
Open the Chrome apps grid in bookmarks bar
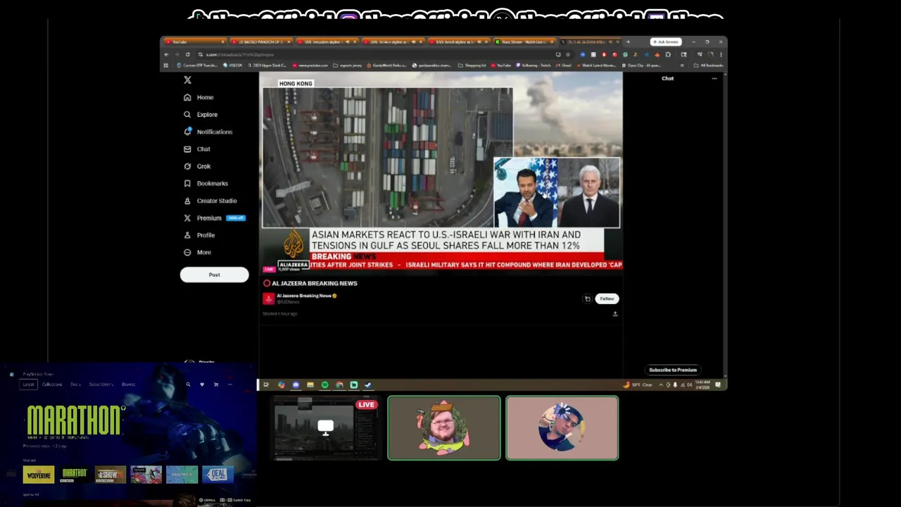(166, 65)
